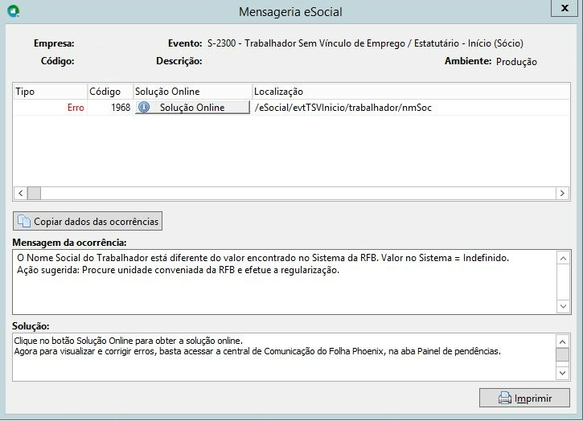Click up arrow in Solução box scrollbar
This screenshot has height=421, width=583.
(x=563, y=341)
